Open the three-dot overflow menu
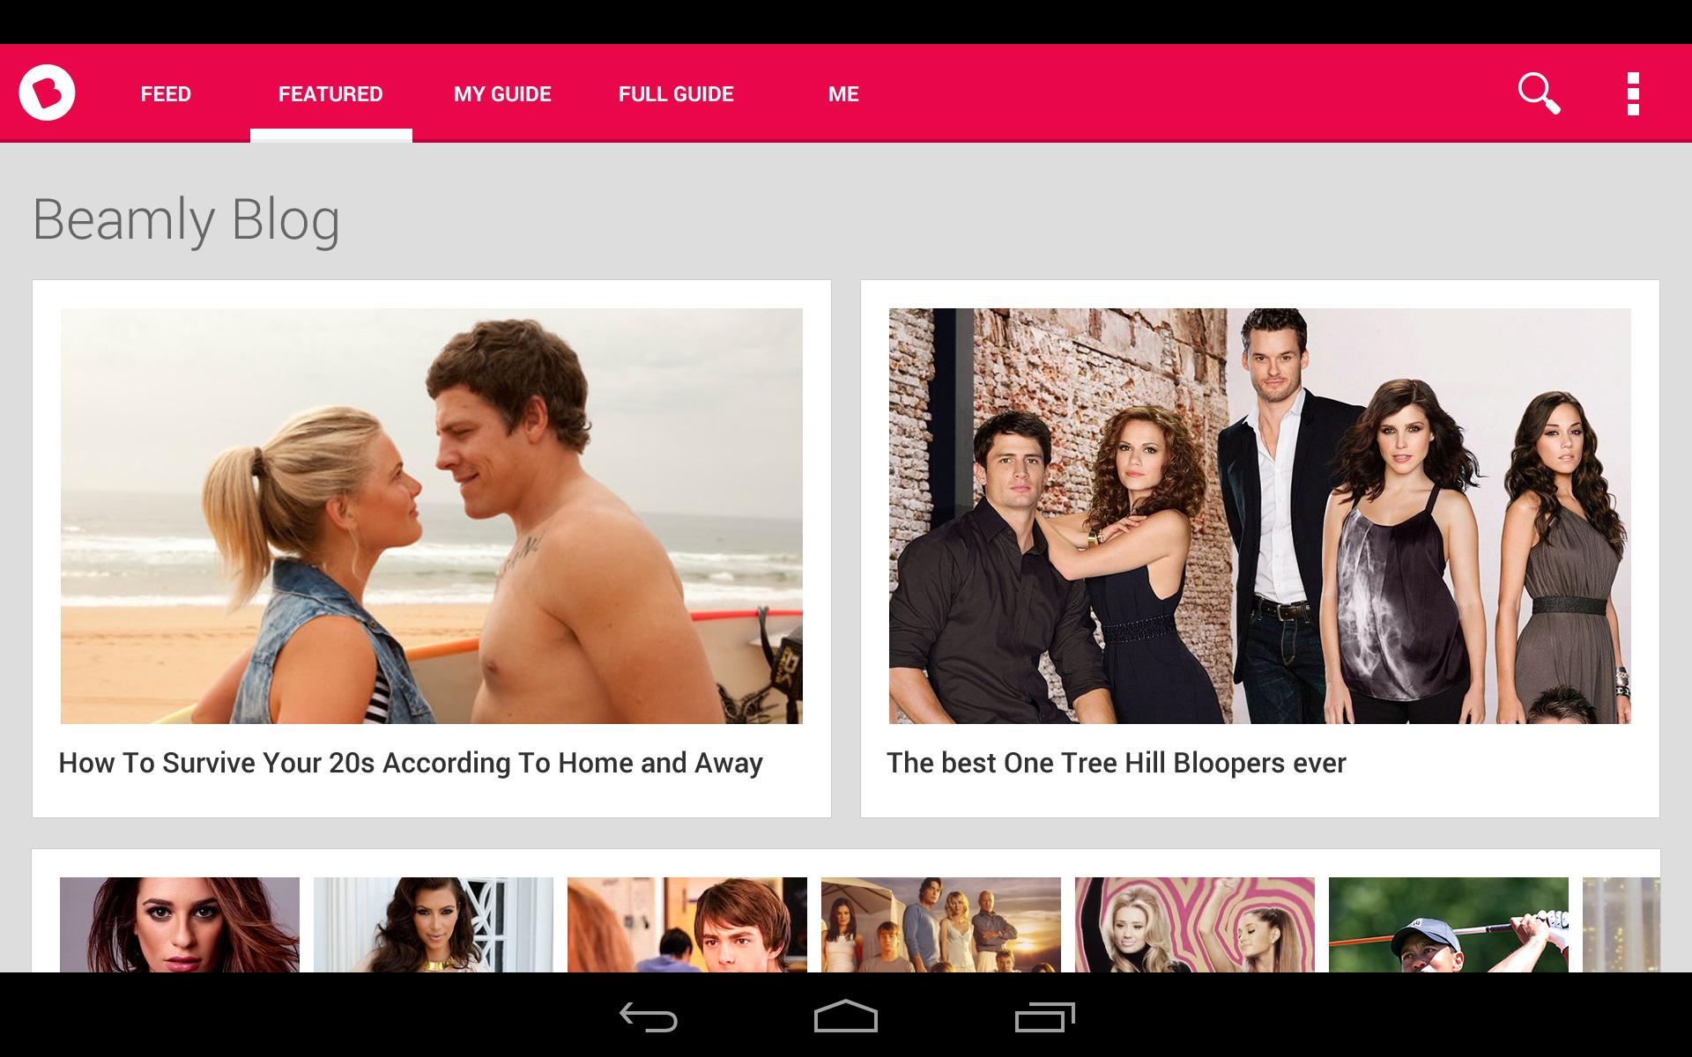 [1633, 93]
